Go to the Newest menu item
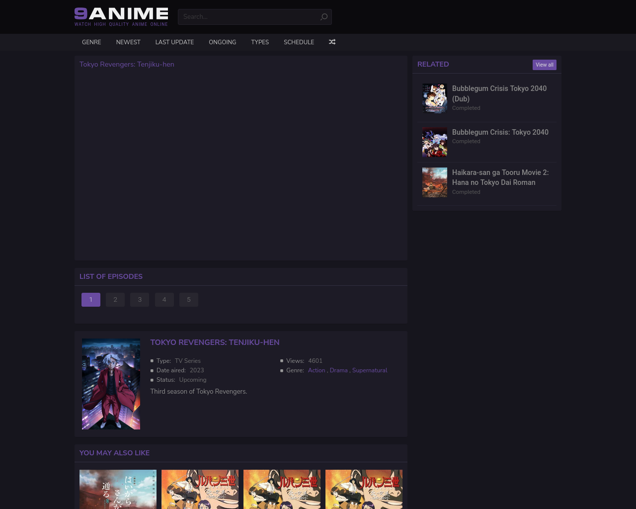The height and width of the screenshot is (509, 636). click(128, 42)
